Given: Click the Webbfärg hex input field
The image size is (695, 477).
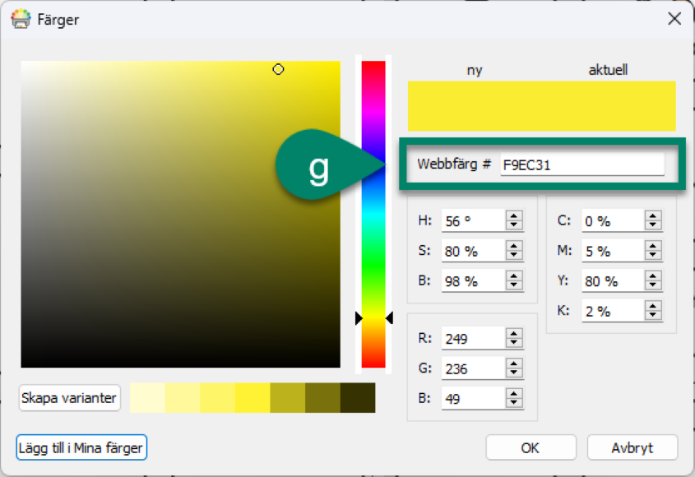Looking at the screenshot, I should [581, 164].
